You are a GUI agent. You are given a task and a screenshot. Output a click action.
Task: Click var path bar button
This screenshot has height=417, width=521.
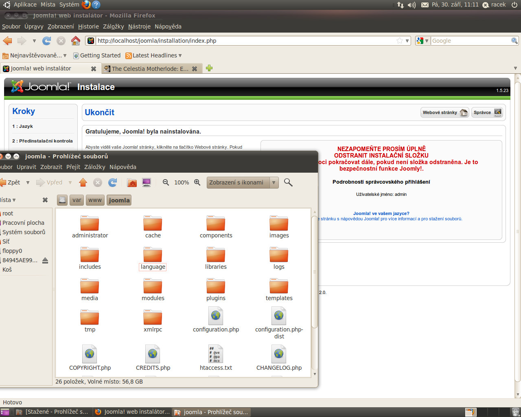77,200
